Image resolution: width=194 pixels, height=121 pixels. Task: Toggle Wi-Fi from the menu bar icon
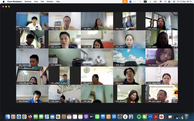pos(161,2)
